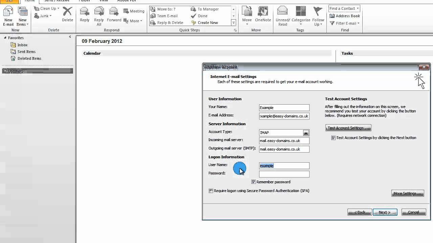Toggle Test Account Settings by Next checkbox
Screen dimensions: 433x243
pyautogui.click(x=333, y=138)
